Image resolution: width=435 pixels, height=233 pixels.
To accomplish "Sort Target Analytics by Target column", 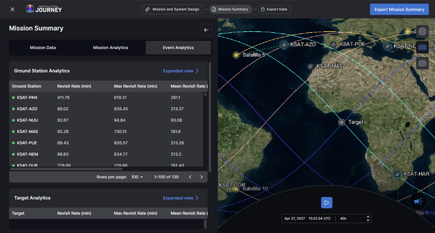I will [18, 213].
